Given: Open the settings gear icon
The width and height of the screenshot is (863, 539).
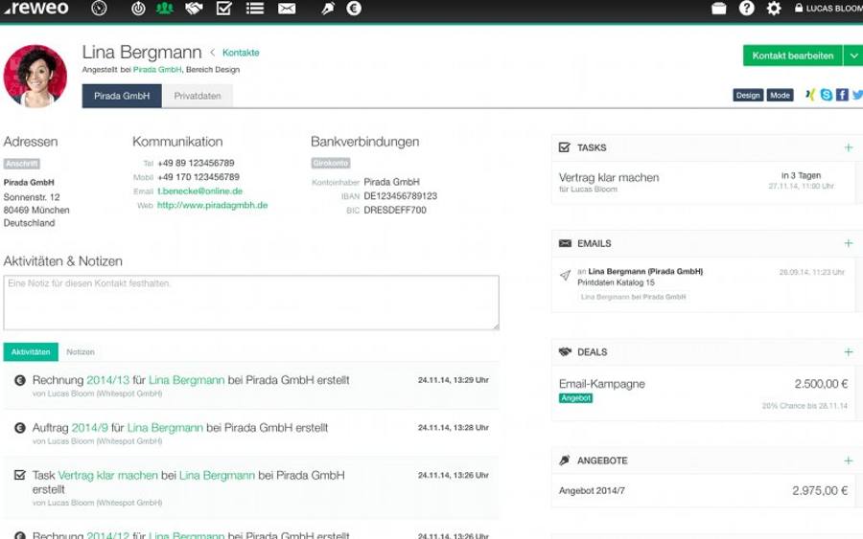Looking at the screenshot, I should (x=774, y=9).
